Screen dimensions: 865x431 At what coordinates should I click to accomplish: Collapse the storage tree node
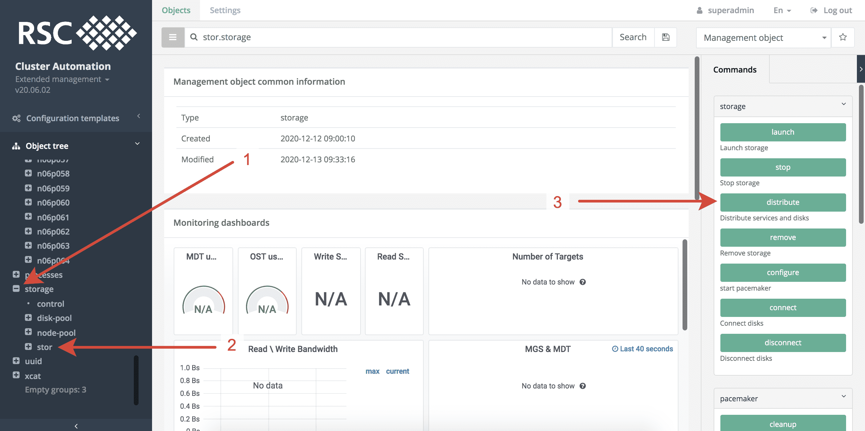16,289
